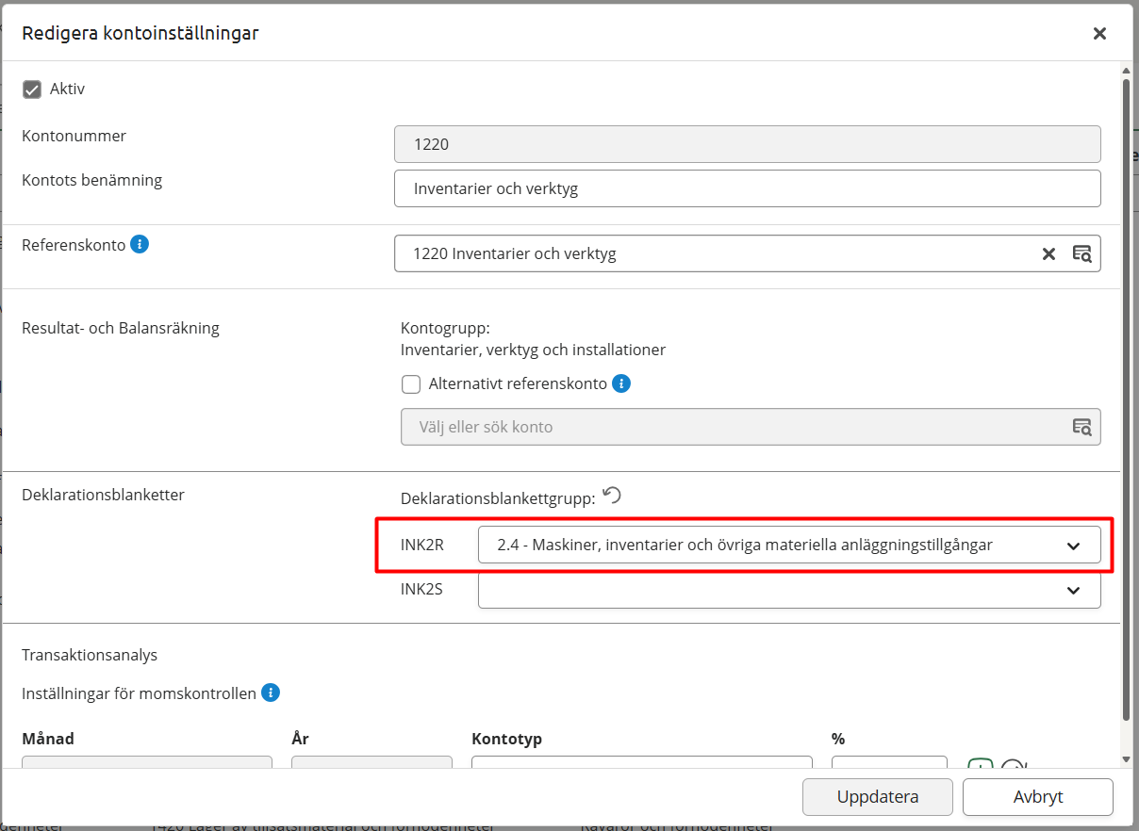
Task: Click into the Kontots benämning text field
Action: pyautogui.click(x=747, y=188)
